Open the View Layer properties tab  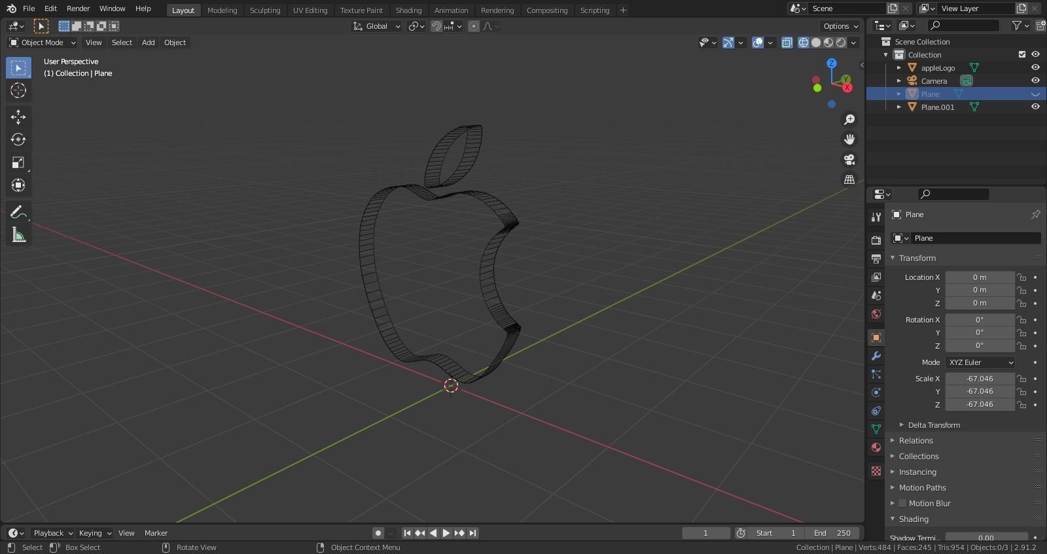coord(876,277)
